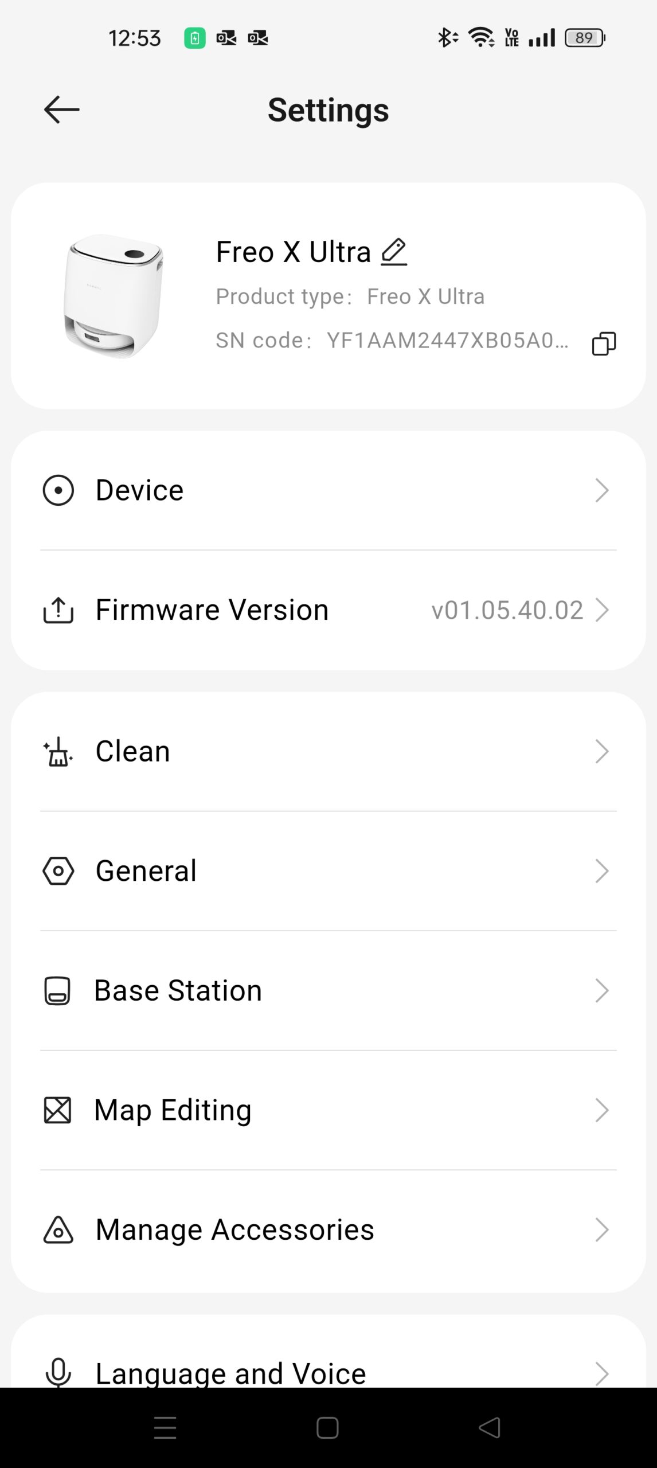Image resolution: width=657 pixels, height=1468 pixels.
Task: Tap the General hexagon gear icon
Action: point(58,871)
